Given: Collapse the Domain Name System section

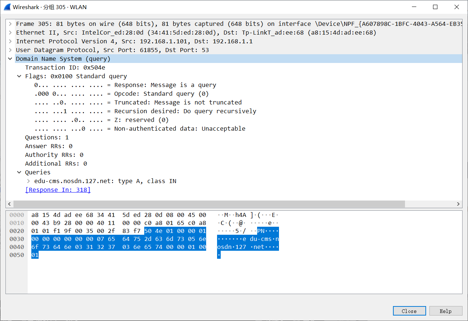Looking at the screenshot, I should (10, 59).
